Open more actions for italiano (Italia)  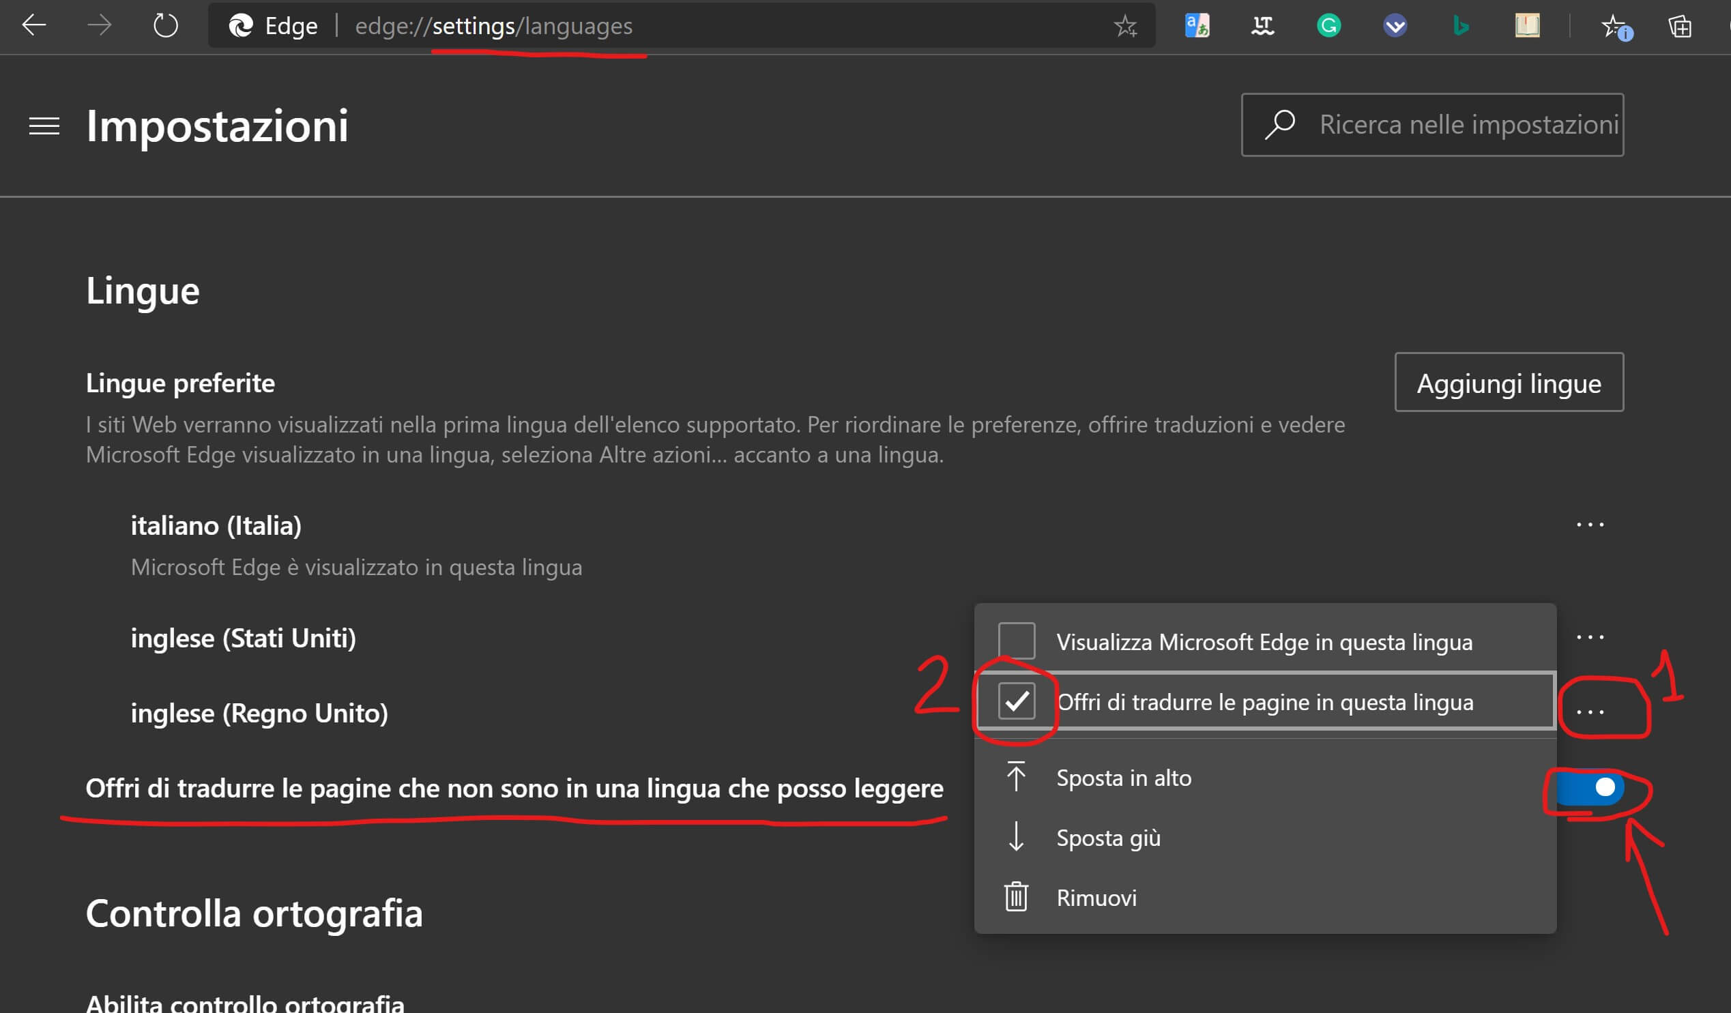[x=1590, y=525]
